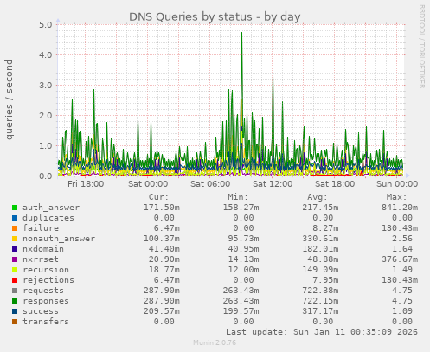The height and width of the screenshot is (352, 430).
Task: Click the Cur: column header
Action: tap(158, 197)
